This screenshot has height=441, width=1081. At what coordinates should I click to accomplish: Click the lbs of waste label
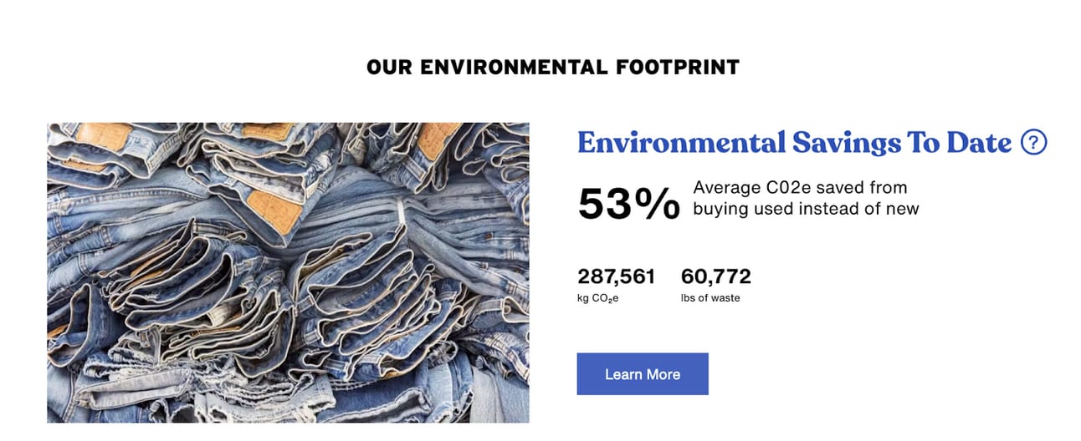(x=710, y=298)
